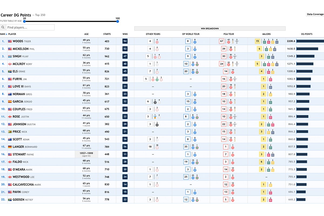The image size is (324, 216).
Task: Open GOOSEN Retief player link
Action: (x=23, y=200)
